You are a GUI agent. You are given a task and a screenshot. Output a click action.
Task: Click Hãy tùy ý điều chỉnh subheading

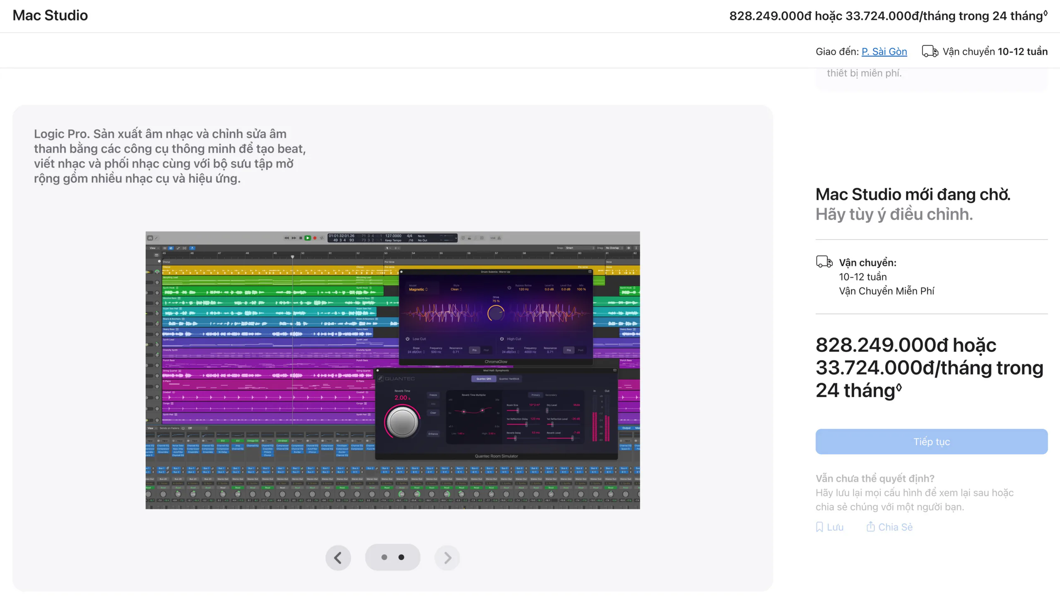(x=894, y=214)
